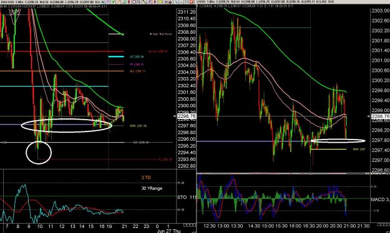Click the 16:30 time axis label

pyautogui.click(x=309, y=226)
